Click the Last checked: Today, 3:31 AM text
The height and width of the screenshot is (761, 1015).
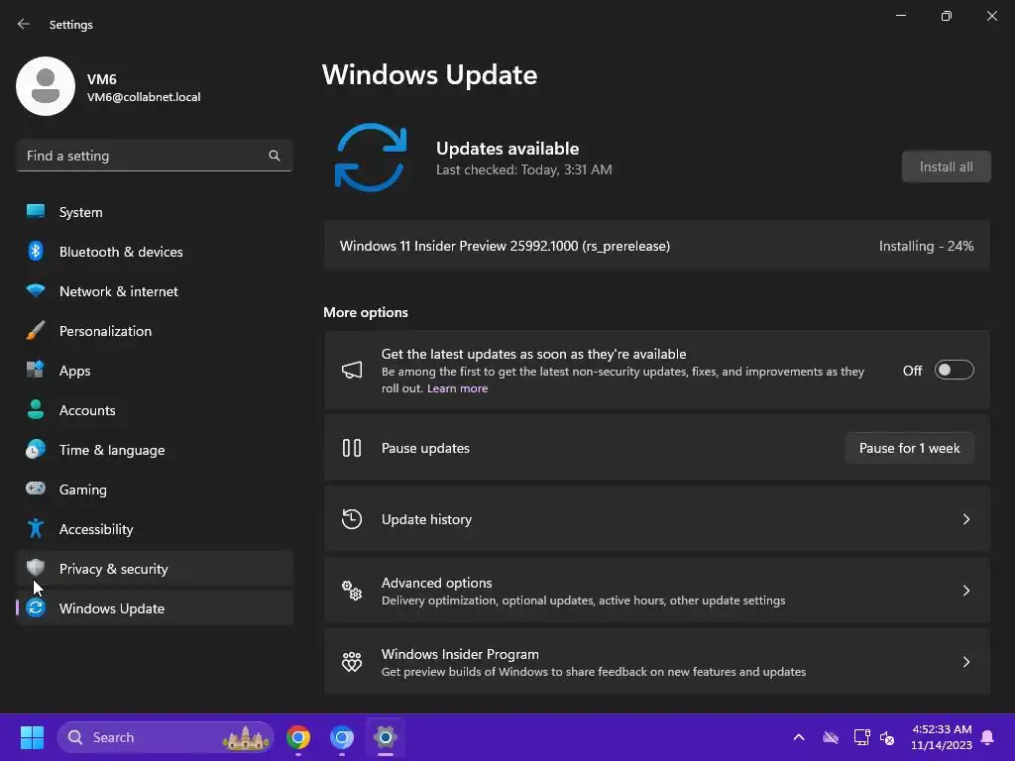click(523, 169)
